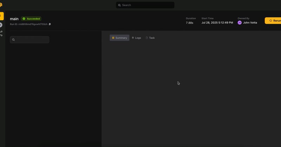Click the 'main' run title
The width and height of the screenshot is (281, 147).
[14, 19]
